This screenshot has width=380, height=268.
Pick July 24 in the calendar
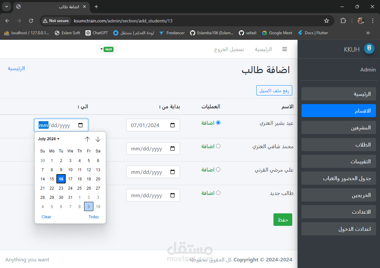[x=70, y=188]
